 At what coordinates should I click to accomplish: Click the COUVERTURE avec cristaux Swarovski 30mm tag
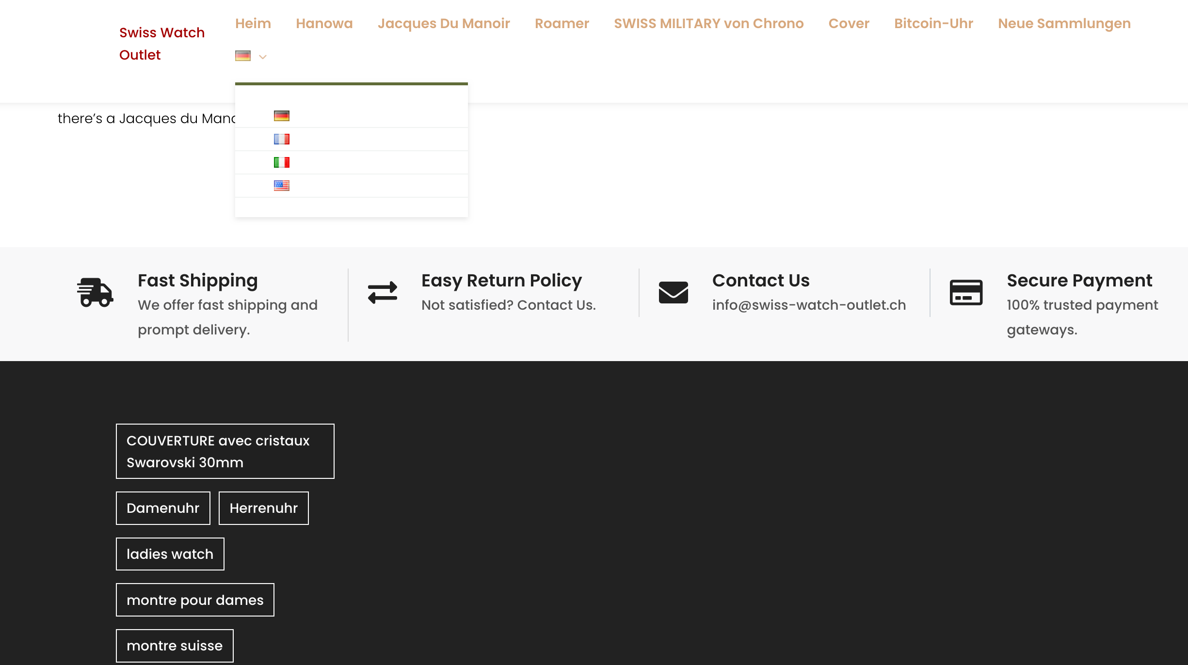click(225, 451)
